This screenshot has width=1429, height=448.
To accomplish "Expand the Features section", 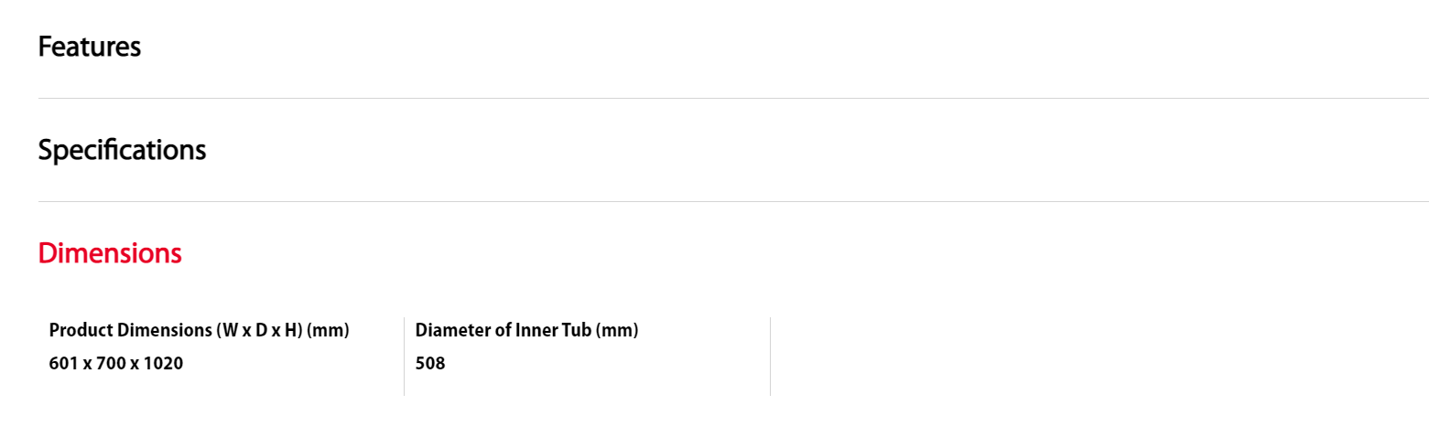I will click(90, 47).
